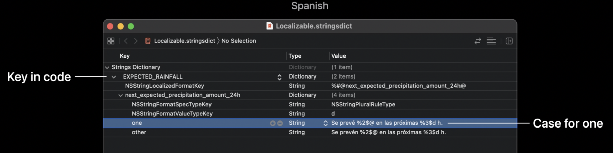Zoom the window with the green button
Screen dimensions: 613x153
(x=131, y=26)
